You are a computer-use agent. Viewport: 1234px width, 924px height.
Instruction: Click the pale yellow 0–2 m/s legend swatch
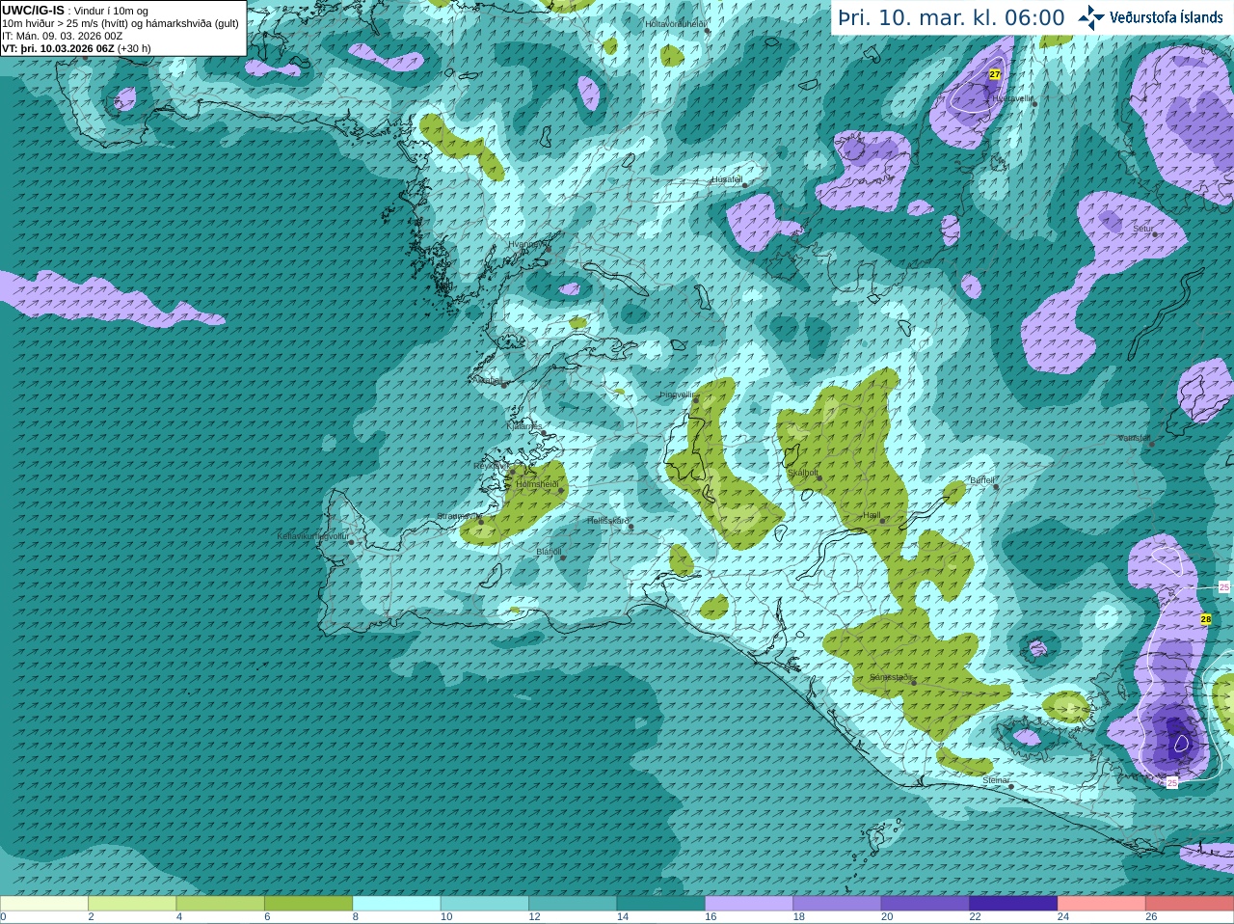pos(44,904)
